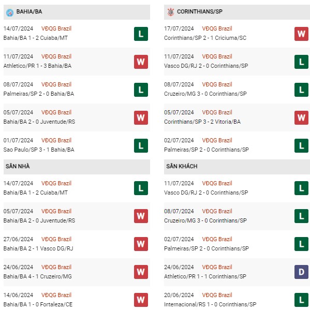Click L badge for Bahia vs Cuiaba 14/07 top row
Viewport: 310px width, 310px height.
[x=141, y=34]
